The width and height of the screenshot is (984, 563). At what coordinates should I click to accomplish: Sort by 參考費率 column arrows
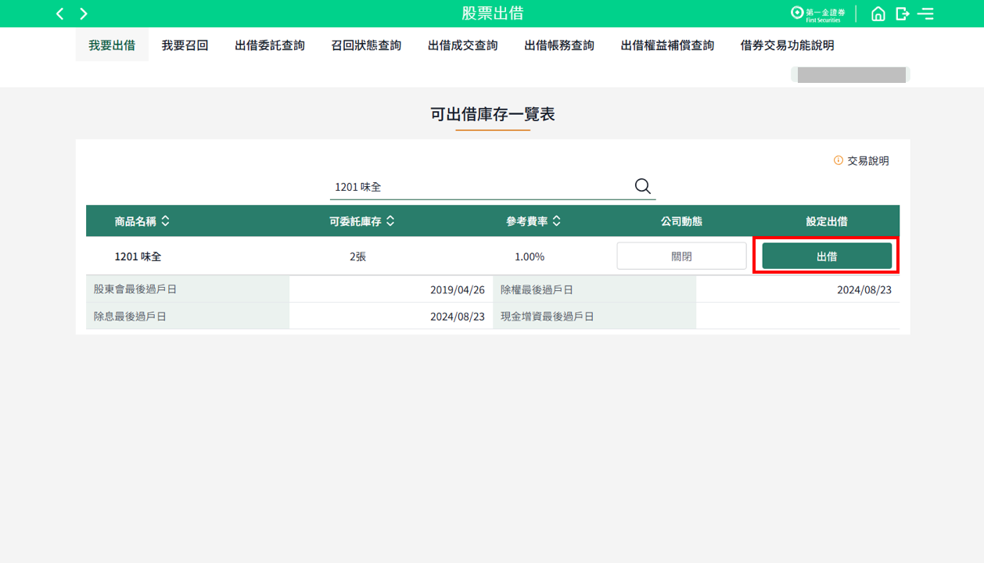point(557,221)
